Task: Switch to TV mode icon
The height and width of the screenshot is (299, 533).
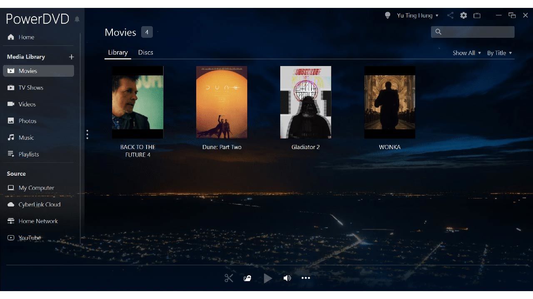Action: pos(477,15)
